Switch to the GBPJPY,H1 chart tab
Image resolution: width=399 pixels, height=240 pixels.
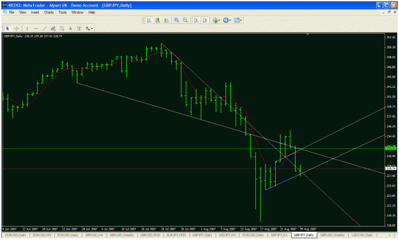coord(279,235)
